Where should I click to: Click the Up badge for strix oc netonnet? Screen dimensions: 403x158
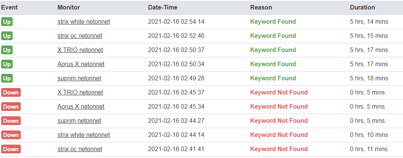(7, 36)
